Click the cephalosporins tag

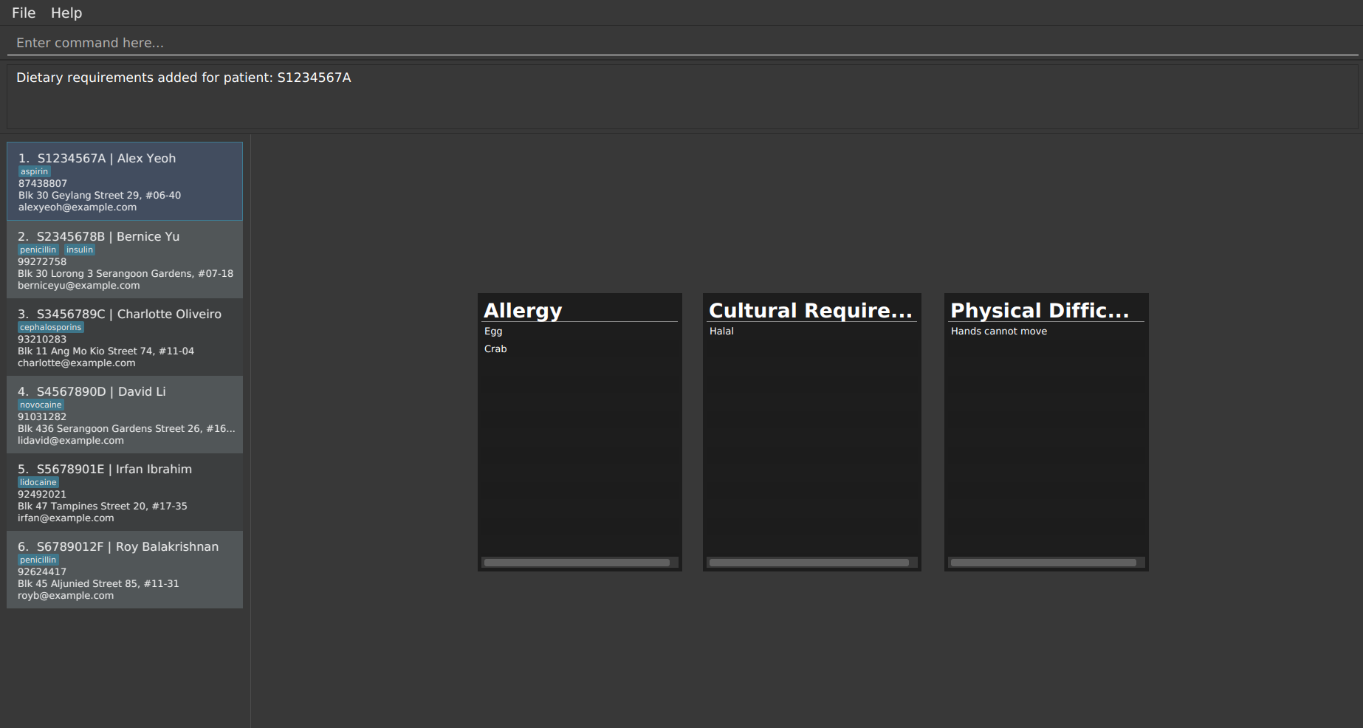click(51, 327)
